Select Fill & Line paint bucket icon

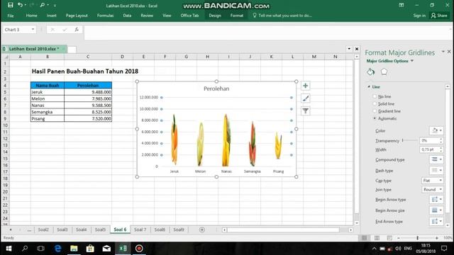coord(370,72)
